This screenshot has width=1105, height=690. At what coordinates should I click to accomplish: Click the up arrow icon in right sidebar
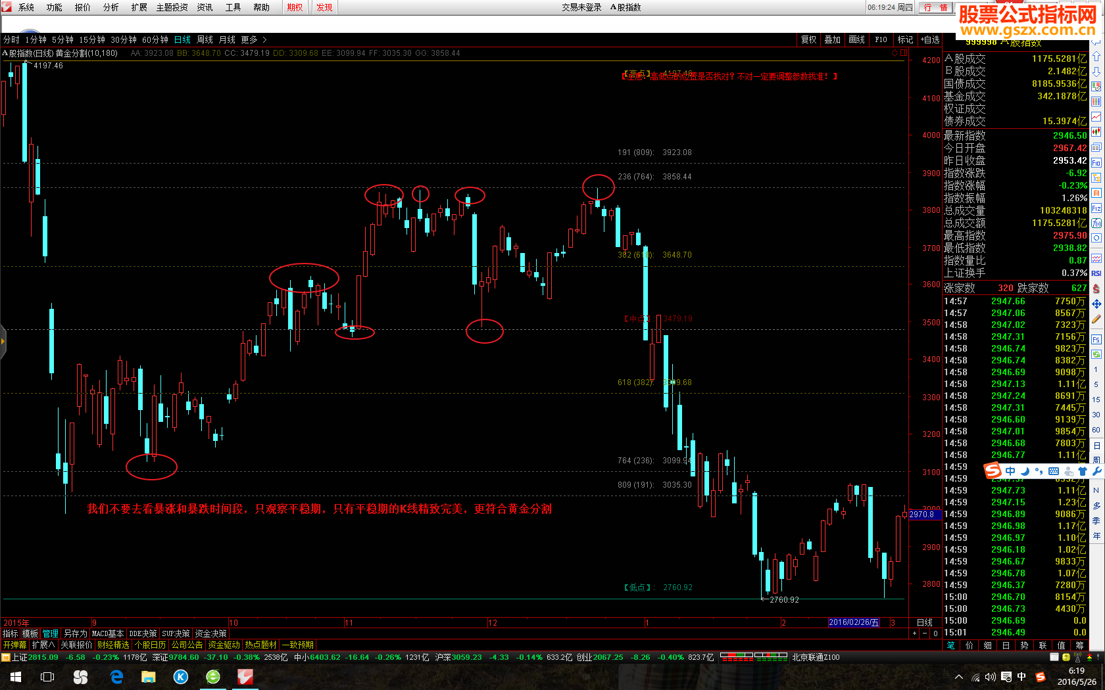point(1096,57)
